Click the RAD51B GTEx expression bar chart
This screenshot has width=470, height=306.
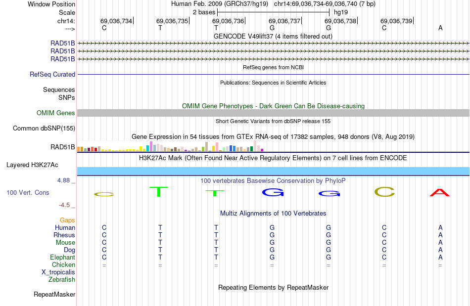point(170,146)
